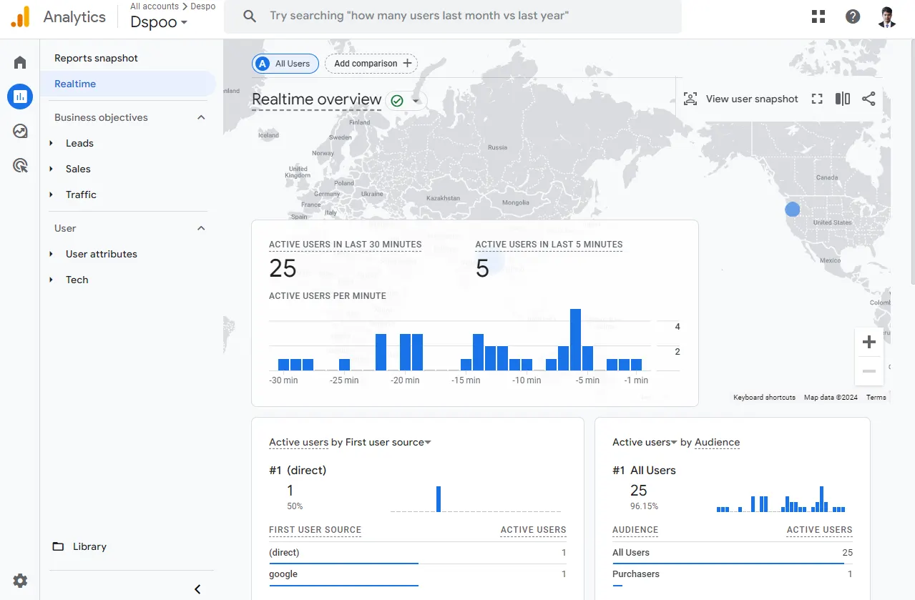Collapse the User section
Screen dimensions: 915x600
tap(201, 228)
